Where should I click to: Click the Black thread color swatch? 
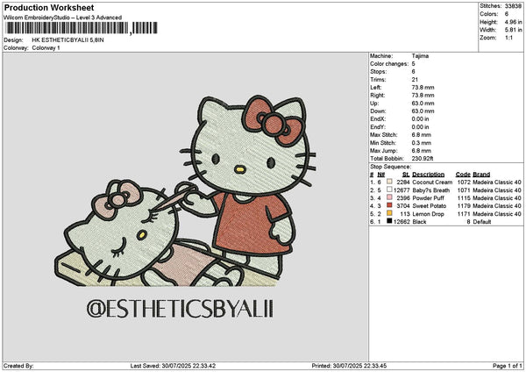(389, 221)
